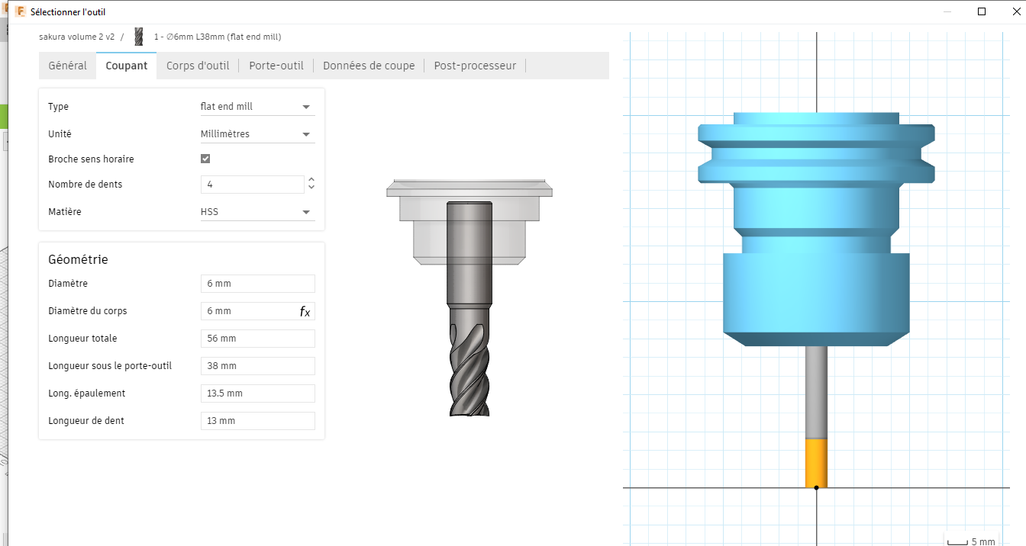Go to Données de coupe tab
This screenshot has height=546, width=1026.
369,66
